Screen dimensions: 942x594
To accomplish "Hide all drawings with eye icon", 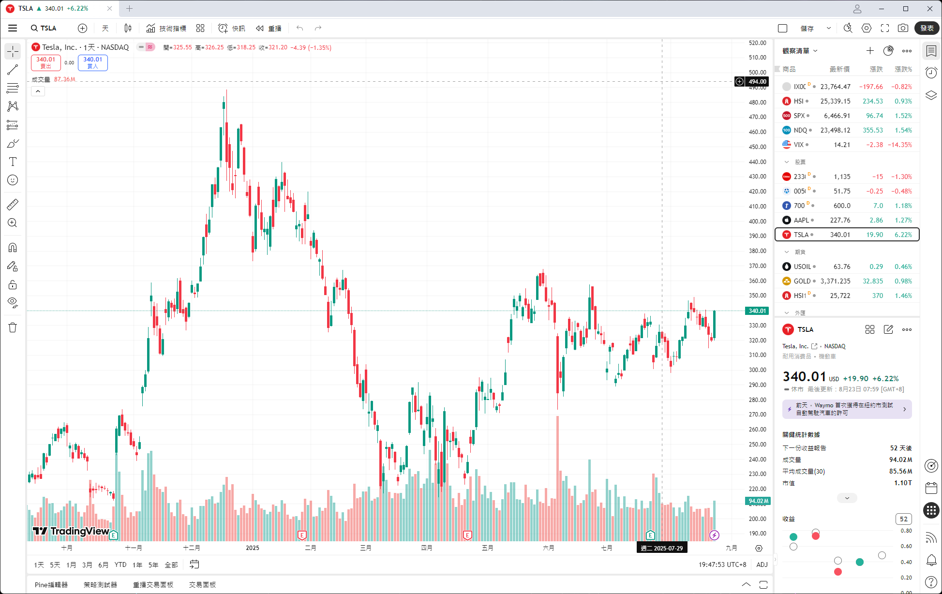I will (x=13, y=303).
